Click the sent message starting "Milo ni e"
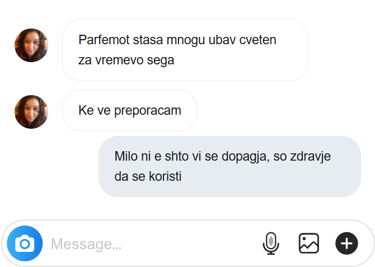This screenshot has height=267, width=375. 229,166
